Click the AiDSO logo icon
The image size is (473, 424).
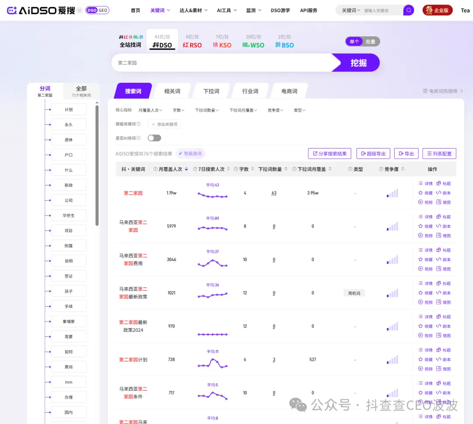pyautogui.click(x=12, y=10)
